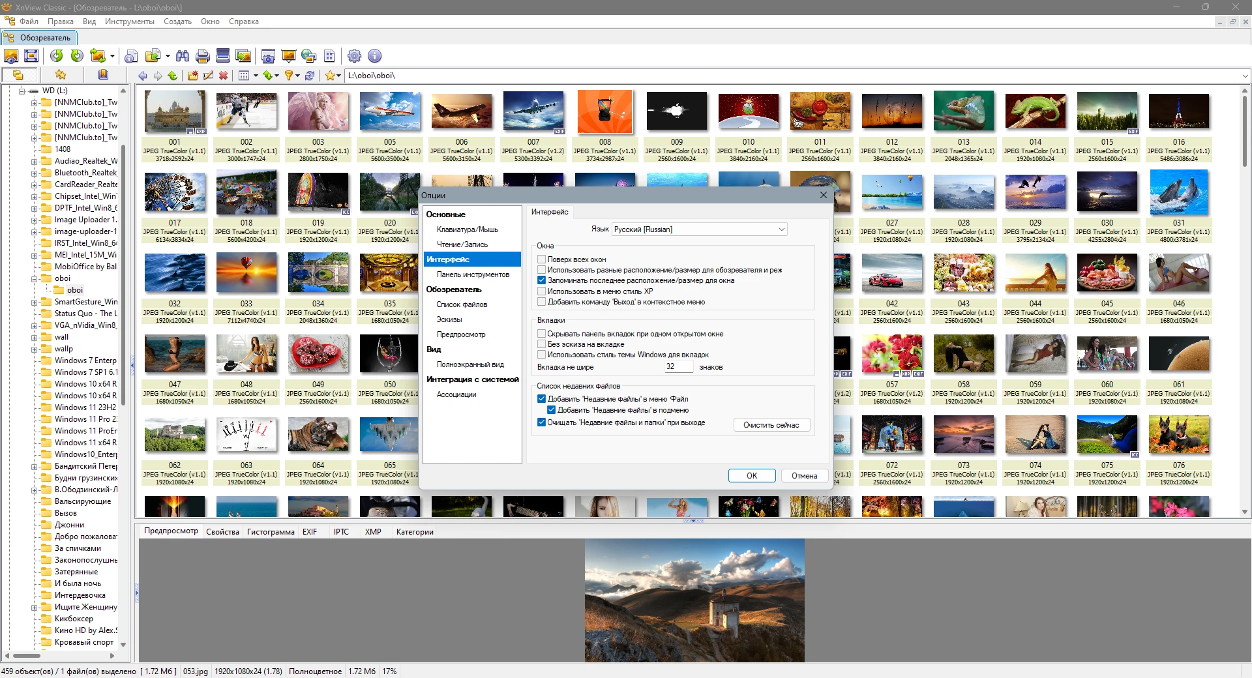Screen dimensions: 1252x678
Task: Click the red X delete icon
Action: (224, 76)
